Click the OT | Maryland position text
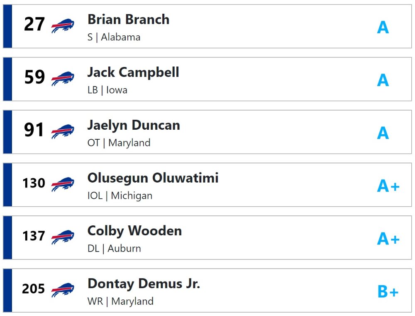This screenshot has width=415, height=316. pyautogui.click(x=119, y=143)
